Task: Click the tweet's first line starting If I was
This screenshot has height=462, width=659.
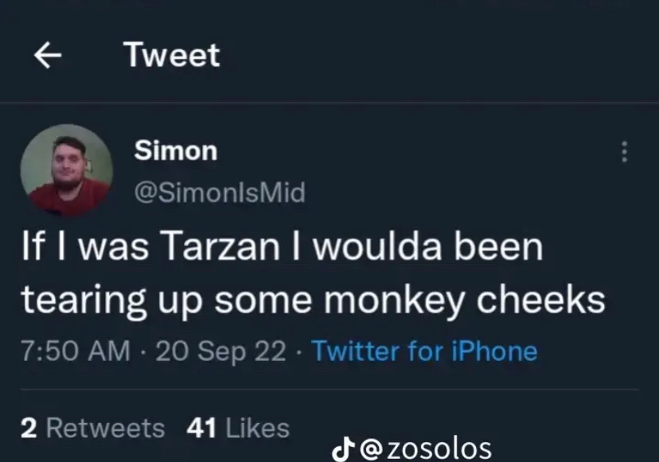Action: point(283,247)
